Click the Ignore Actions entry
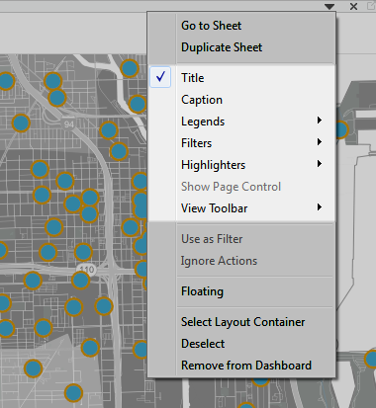This screenshot has height=408, width=376. tap(241, 261)
